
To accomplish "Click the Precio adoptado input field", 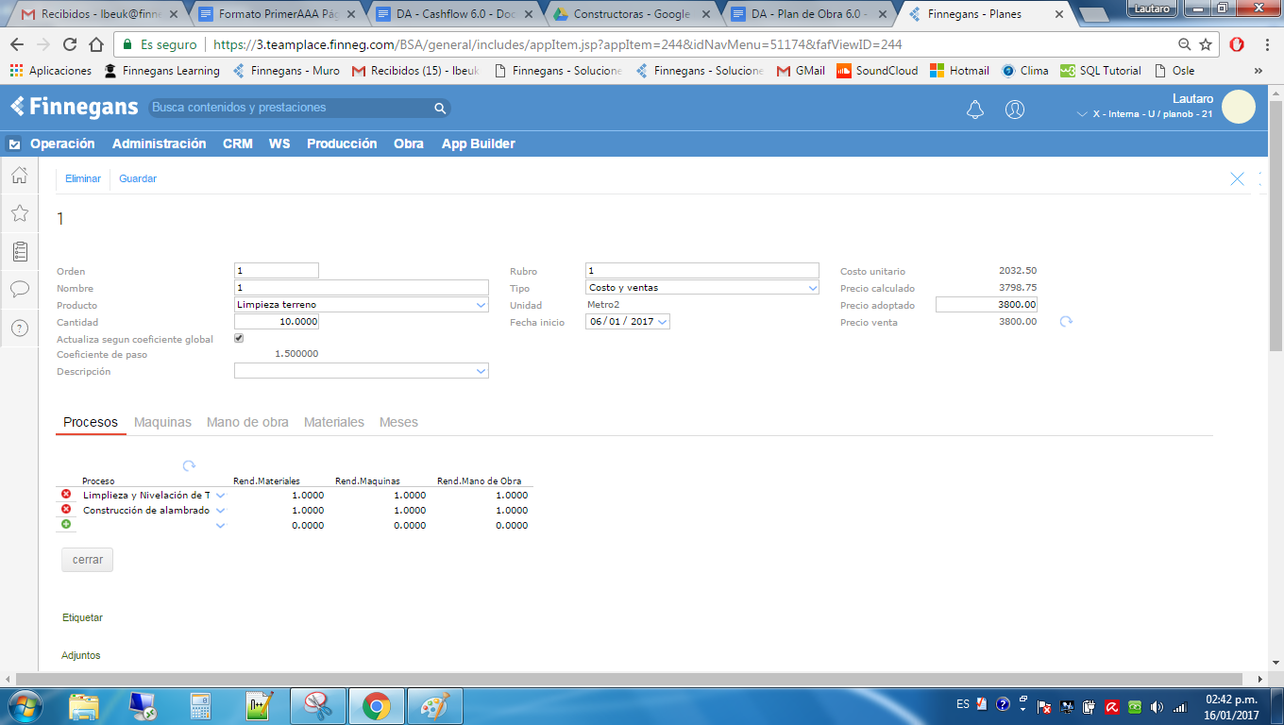I will tap(987, 305).
